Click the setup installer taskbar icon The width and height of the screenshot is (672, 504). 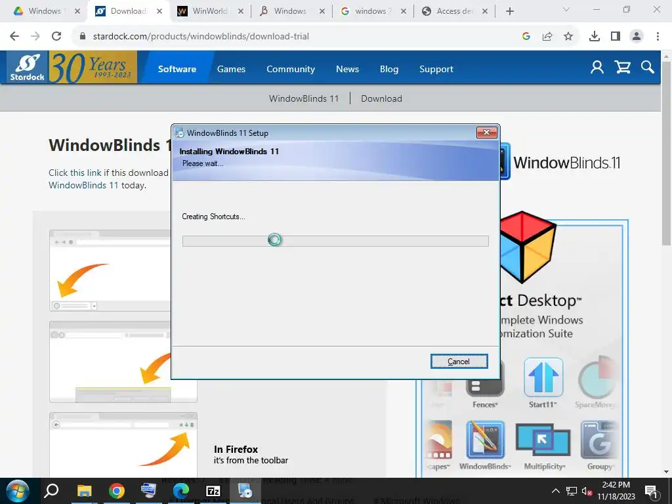tap(245, 491)
